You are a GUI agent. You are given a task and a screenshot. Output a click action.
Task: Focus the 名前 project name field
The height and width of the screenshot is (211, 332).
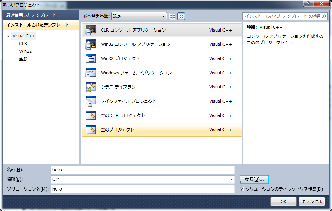tap(143, 170)
